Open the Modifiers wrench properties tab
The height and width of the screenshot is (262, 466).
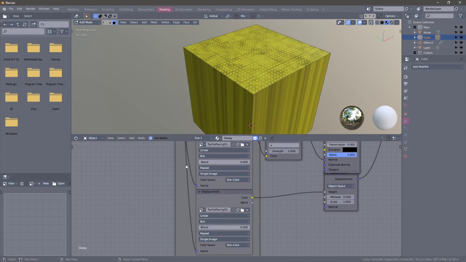point(406,121)
